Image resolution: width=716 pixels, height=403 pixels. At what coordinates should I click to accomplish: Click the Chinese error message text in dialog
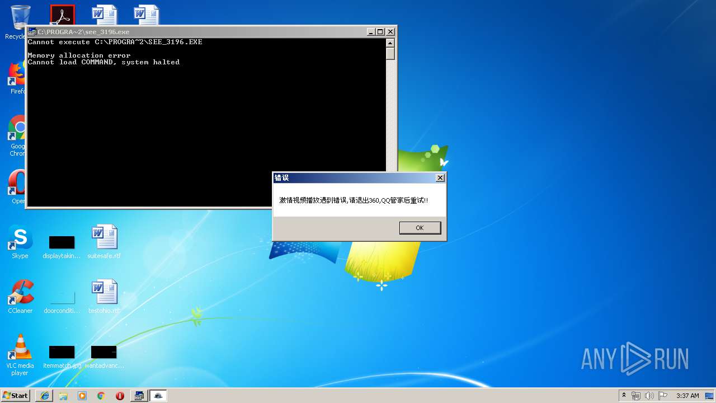tap(354, 200)
